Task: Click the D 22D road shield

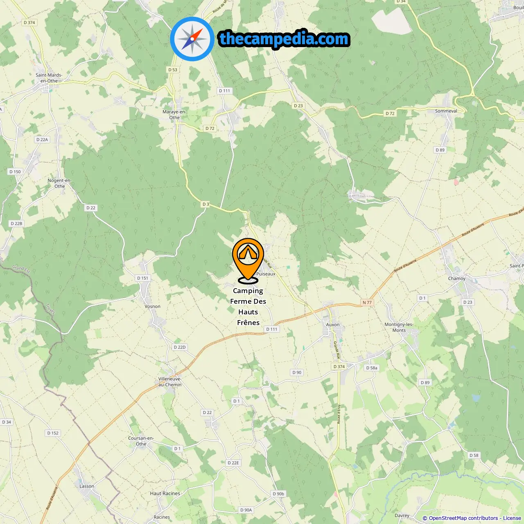Action: (x=180, y=347)
